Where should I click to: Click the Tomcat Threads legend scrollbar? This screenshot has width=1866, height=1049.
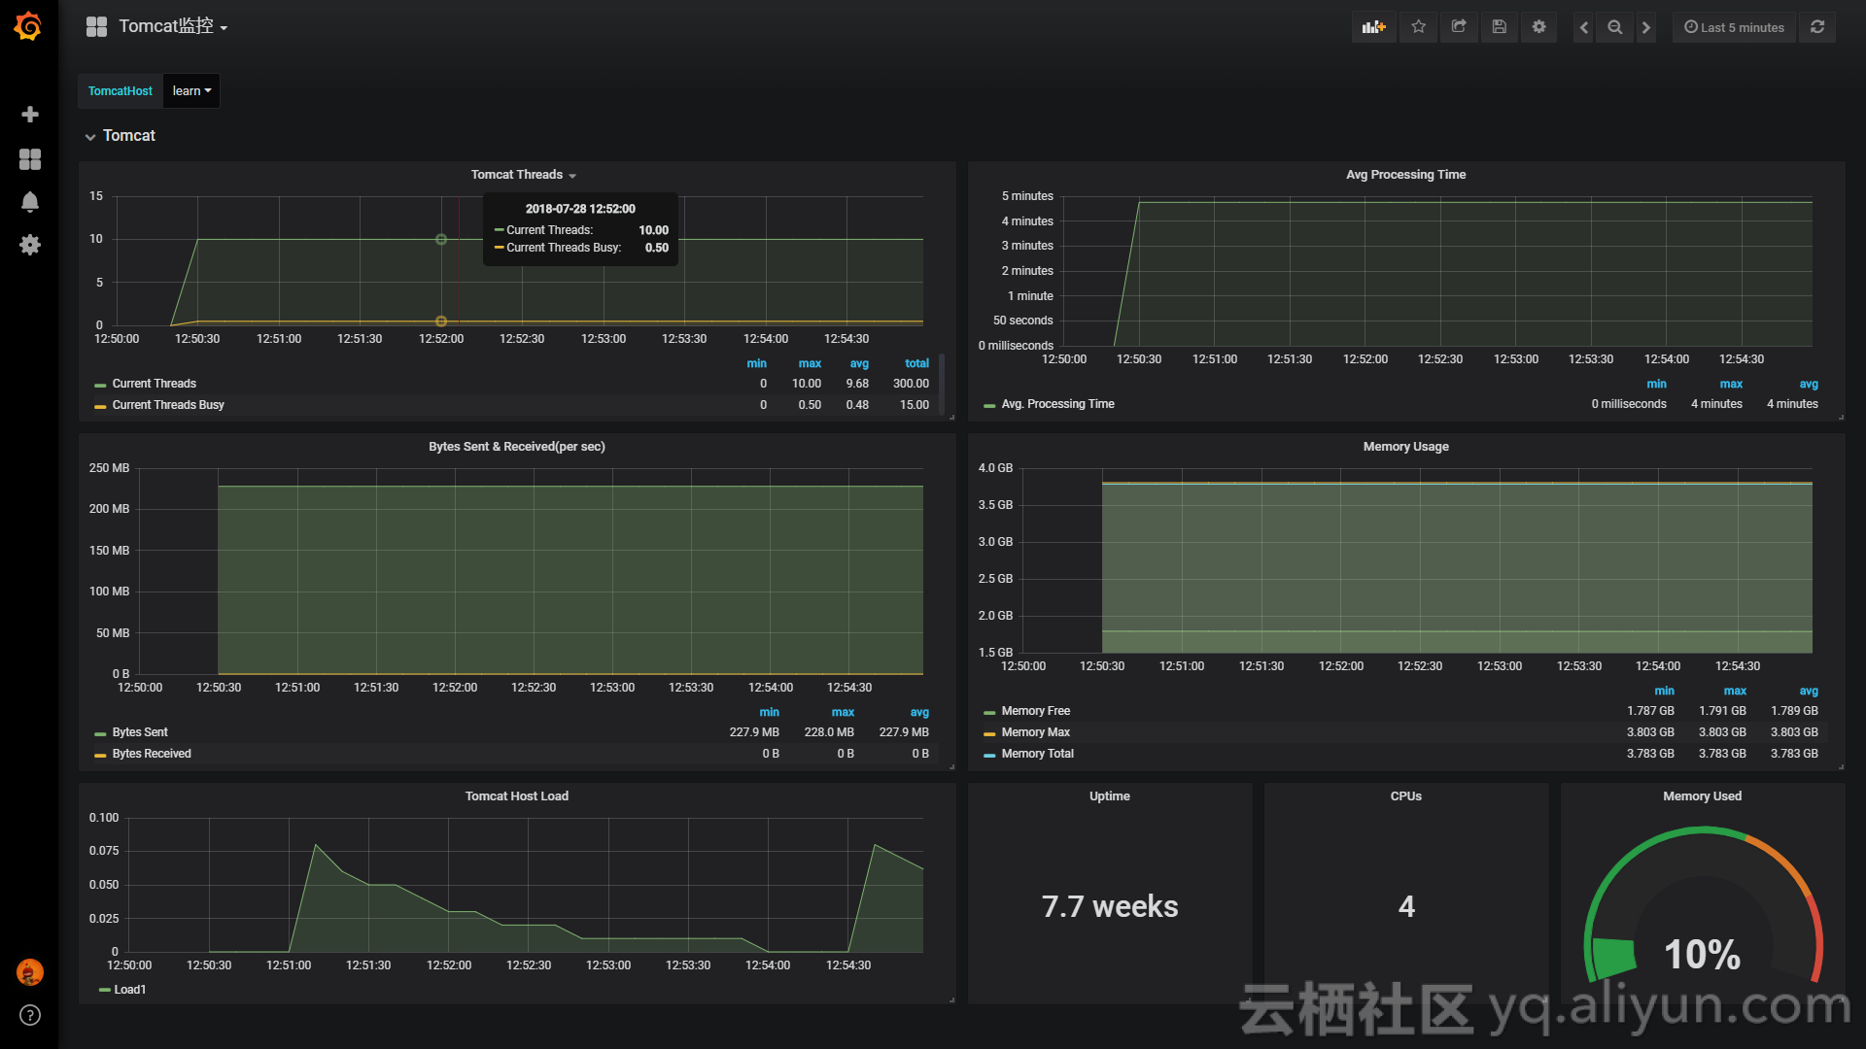[942, 384]
